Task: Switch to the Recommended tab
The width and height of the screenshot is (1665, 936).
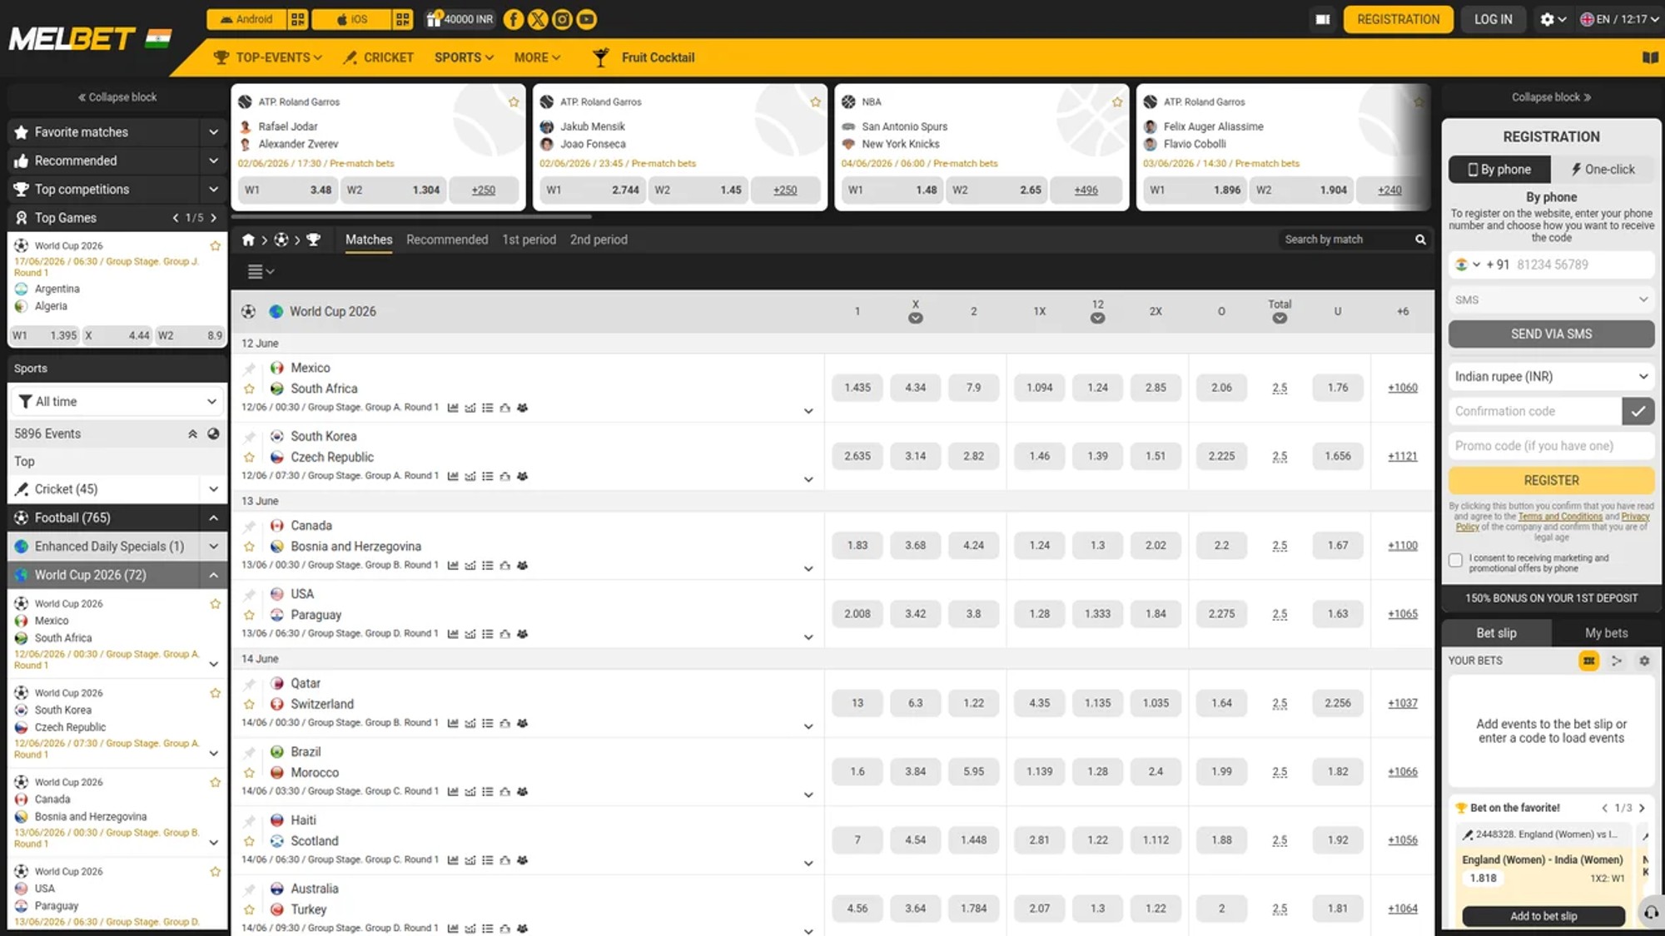Action: tap(447, 240)
